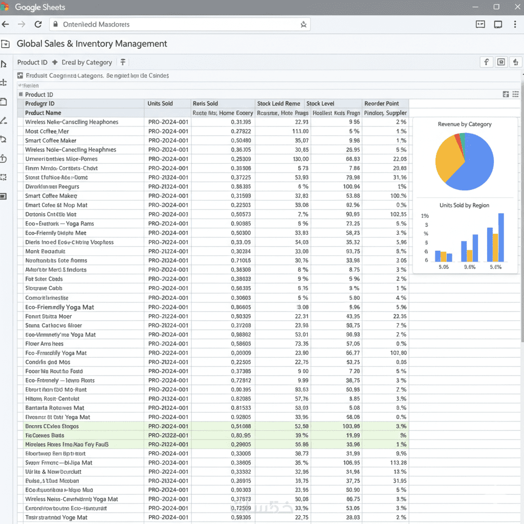Click the diamond icon beside Product ID

55,62
